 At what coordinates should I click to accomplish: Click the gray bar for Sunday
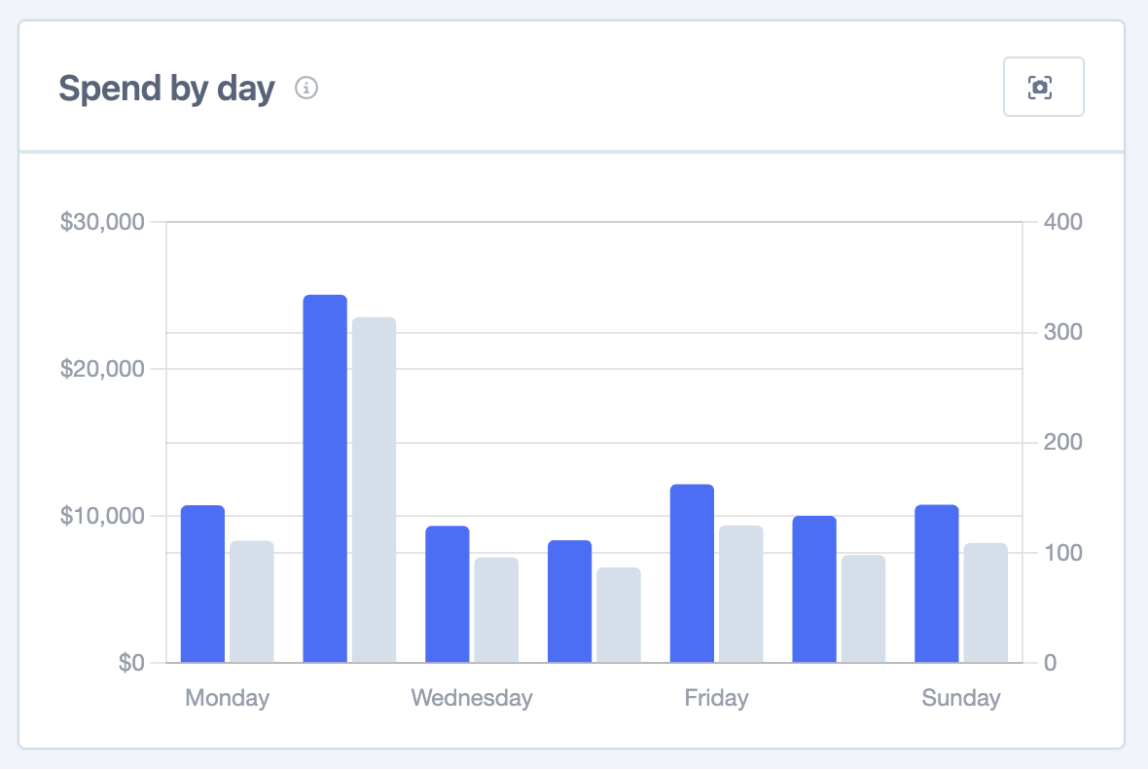pos(986,603)
